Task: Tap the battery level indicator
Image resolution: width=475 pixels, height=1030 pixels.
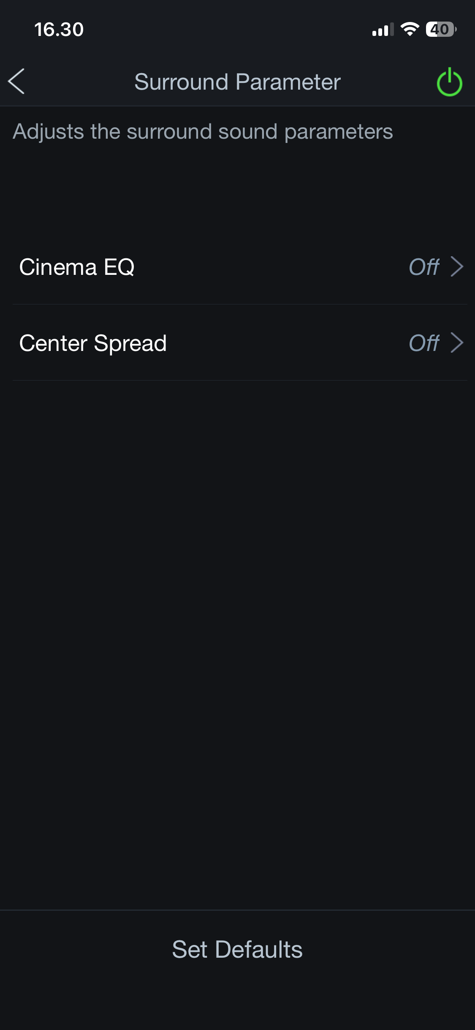Action: pos(441,29)
